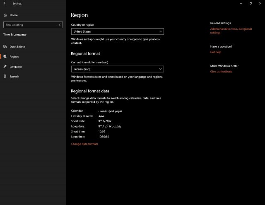The width and height of the screenshot is (265, 205).
Task: Click Give us feedback link
Action: 221,72
